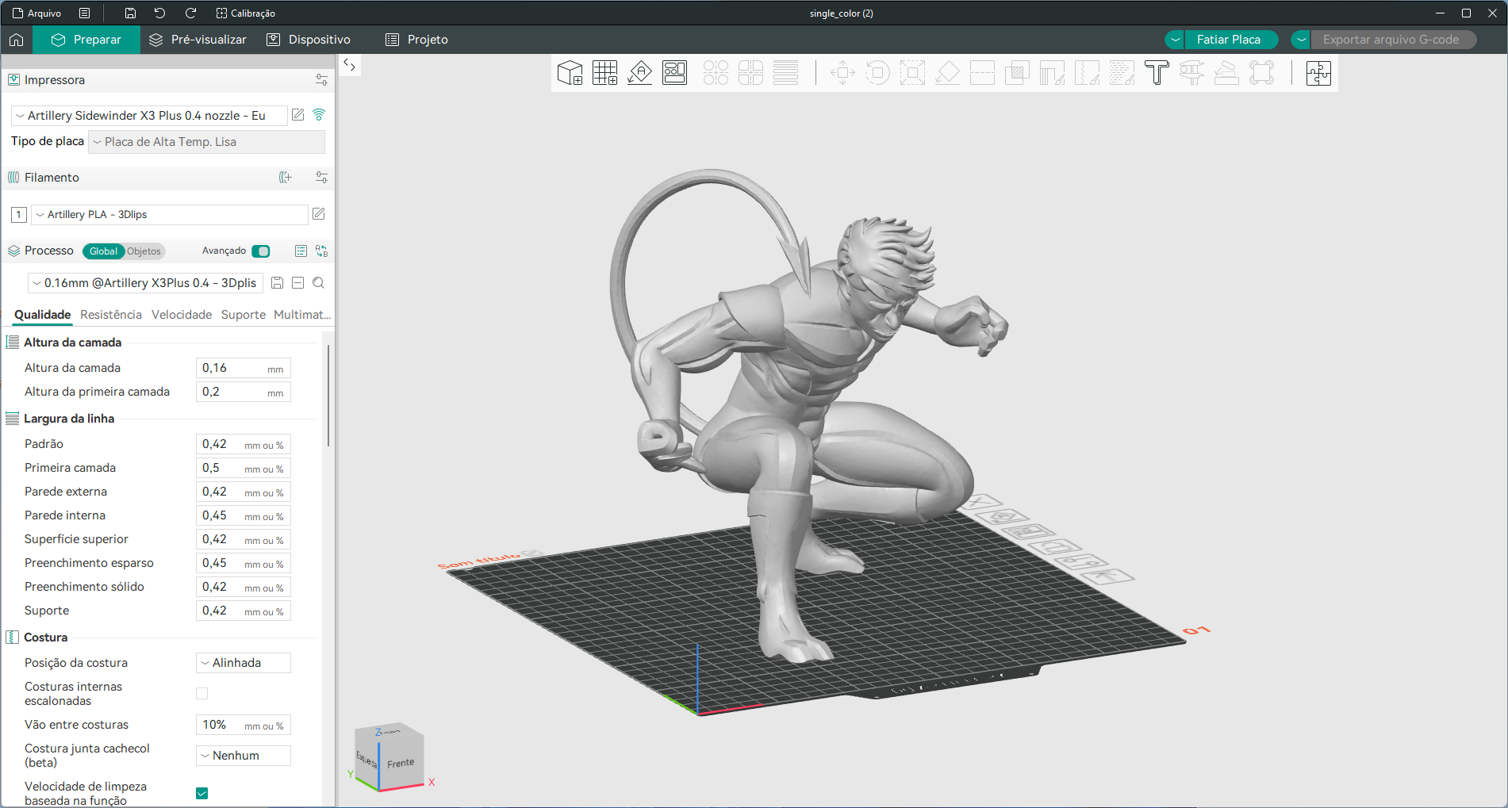Click the filament 1 color swatch
The width and height of the screenshot is (1508, 808).
click(x=19, y=215)
